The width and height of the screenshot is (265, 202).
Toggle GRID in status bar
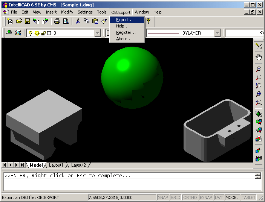175,197
